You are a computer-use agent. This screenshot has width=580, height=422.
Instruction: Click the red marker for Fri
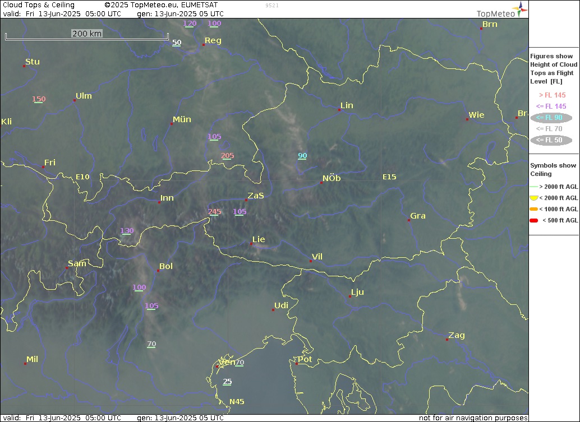[x=43, y=167]
